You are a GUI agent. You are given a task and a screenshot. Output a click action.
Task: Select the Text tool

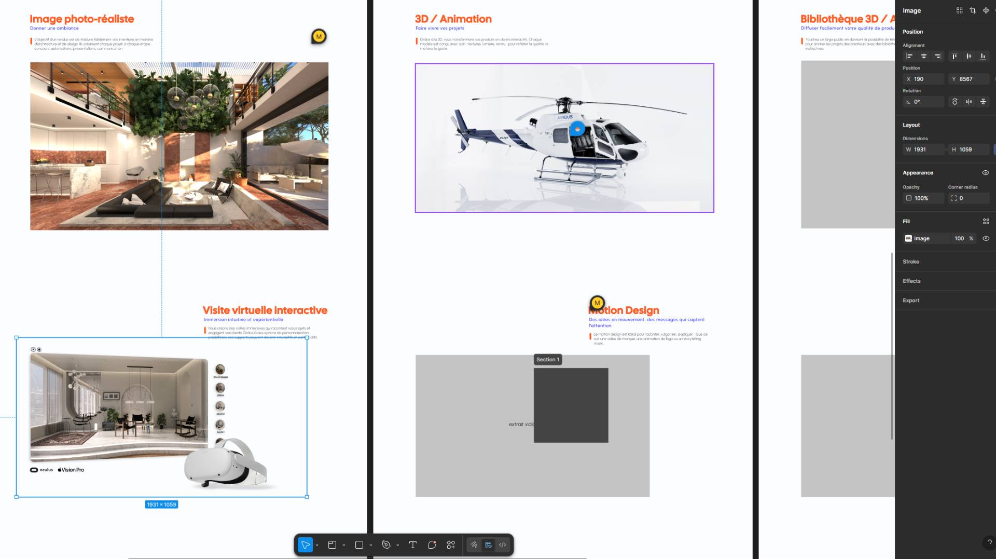tap(413, 545)
